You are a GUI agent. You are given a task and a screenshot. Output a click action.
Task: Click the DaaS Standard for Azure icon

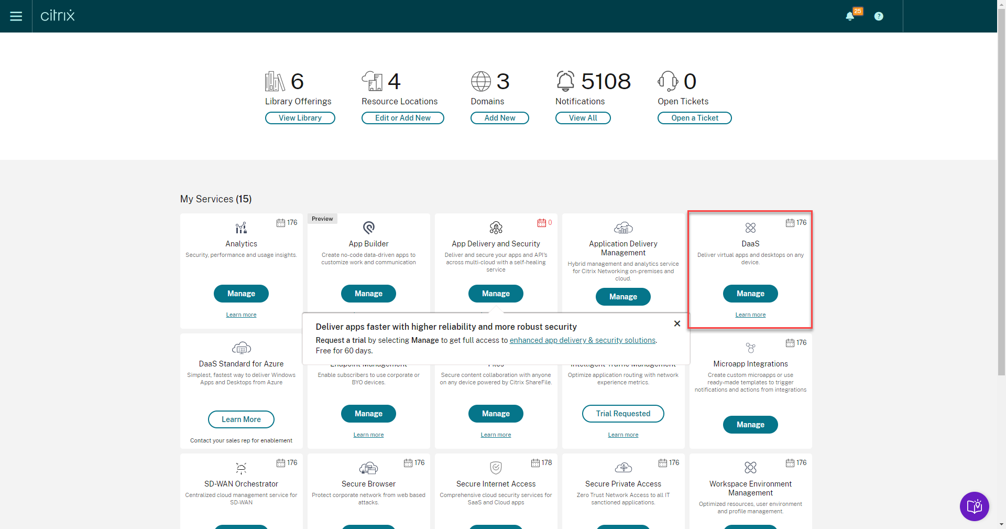[242, 348]
